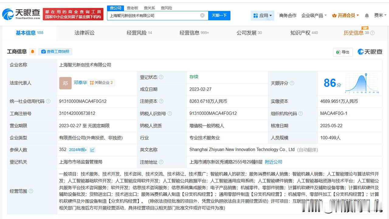Select the 查公司 search tab
The height and width of the screenshot is (219, 389).
(115, 8)
